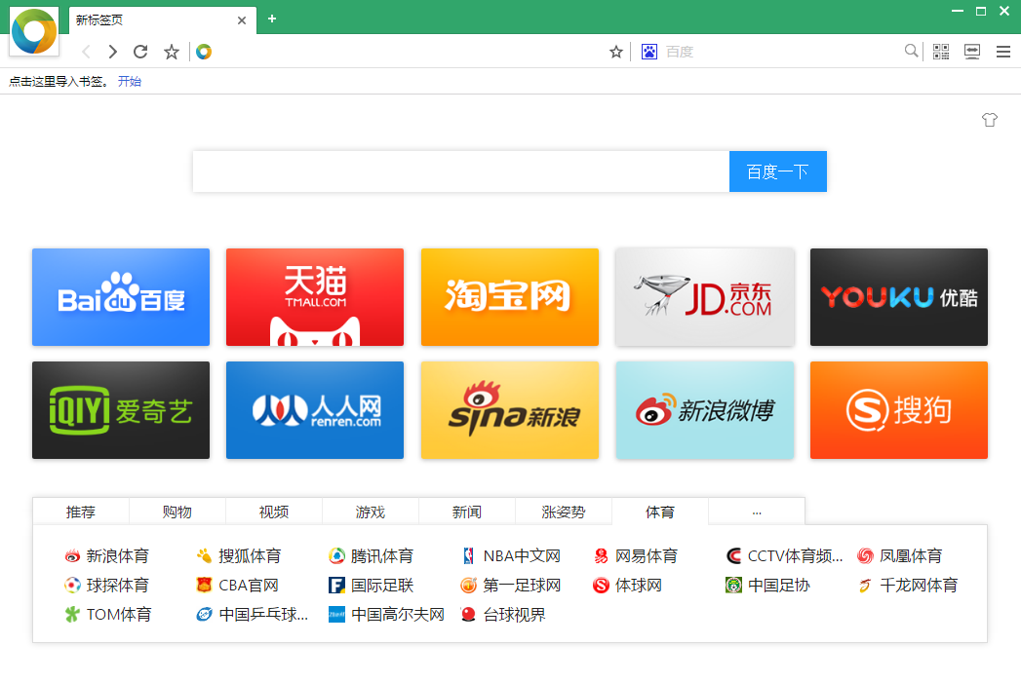Open the 搜狐体育 link
Image resolution: width=1021 pixels, height=683 pixels.
[239, 556]
